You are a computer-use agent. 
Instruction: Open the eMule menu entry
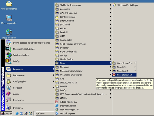(83, 28)
